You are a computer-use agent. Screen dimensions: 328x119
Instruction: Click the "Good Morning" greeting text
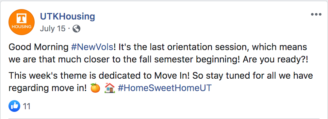click(39, 47)
